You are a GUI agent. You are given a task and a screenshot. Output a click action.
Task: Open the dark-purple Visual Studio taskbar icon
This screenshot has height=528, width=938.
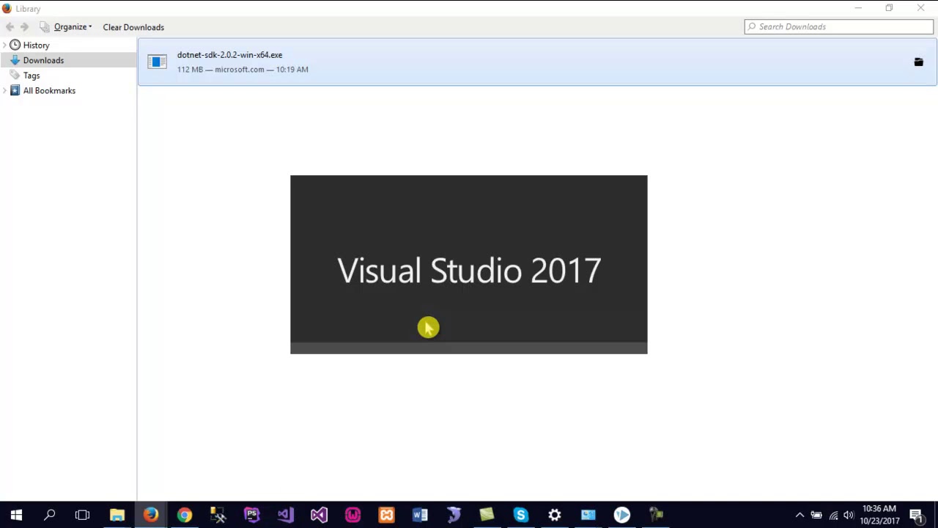click(x=320, y=515)
